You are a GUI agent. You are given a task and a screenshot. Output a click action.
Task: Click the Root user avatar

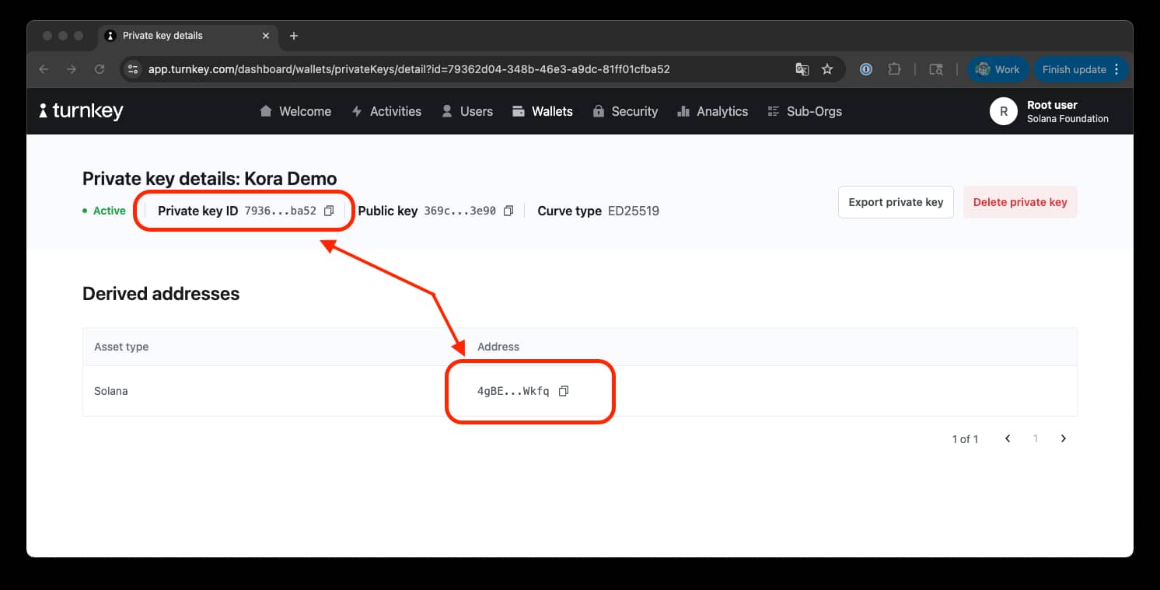(x=1003, y=111)
